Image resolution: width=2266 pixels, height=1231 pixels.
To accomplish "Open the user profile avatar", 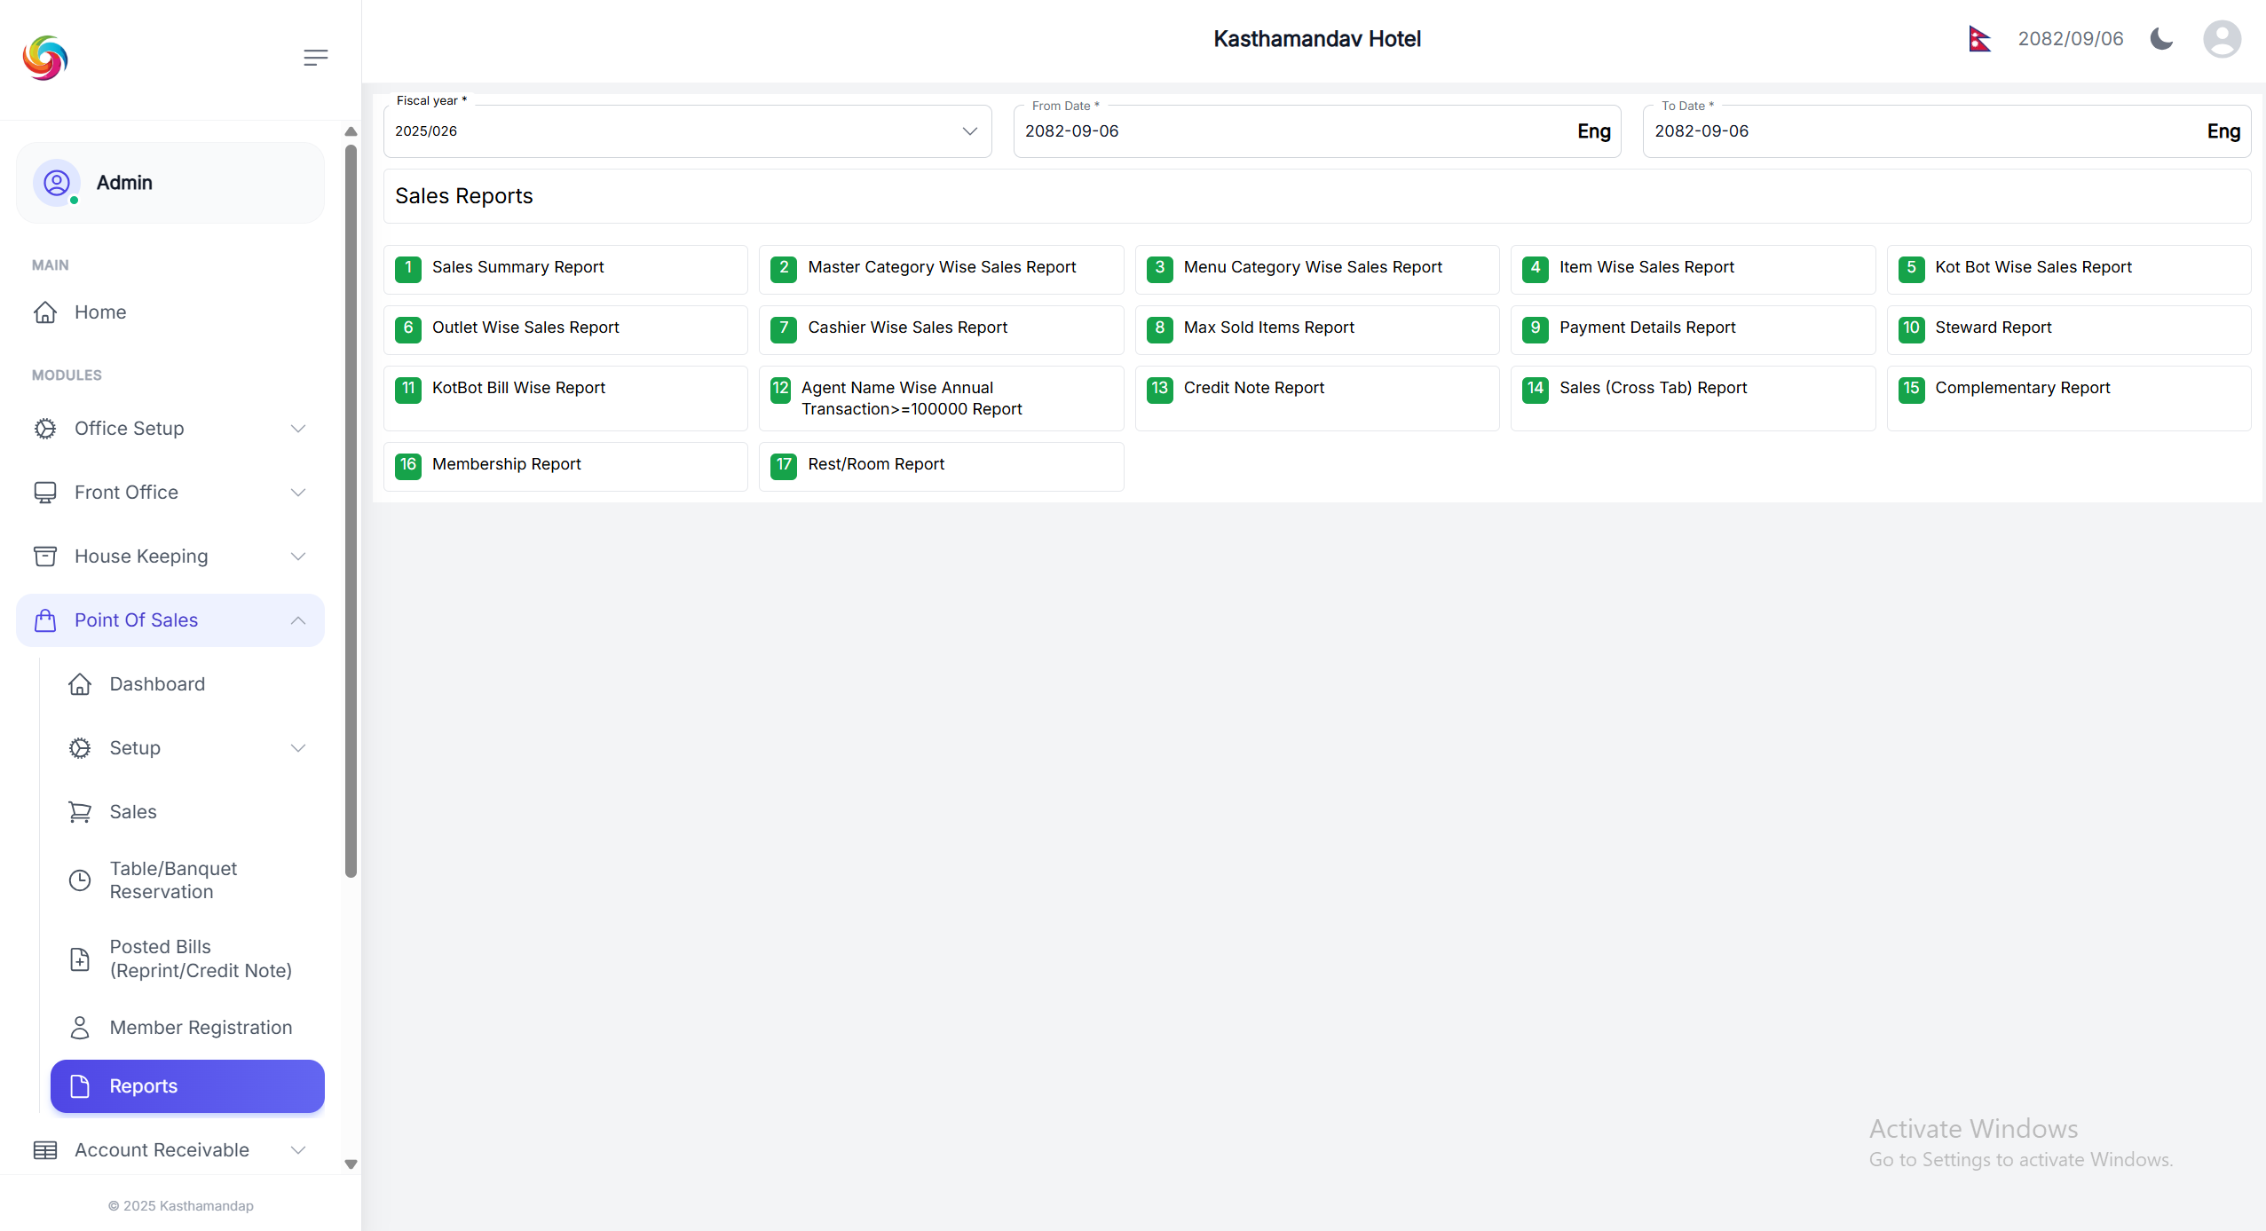I will click(x=2222, y=39).
